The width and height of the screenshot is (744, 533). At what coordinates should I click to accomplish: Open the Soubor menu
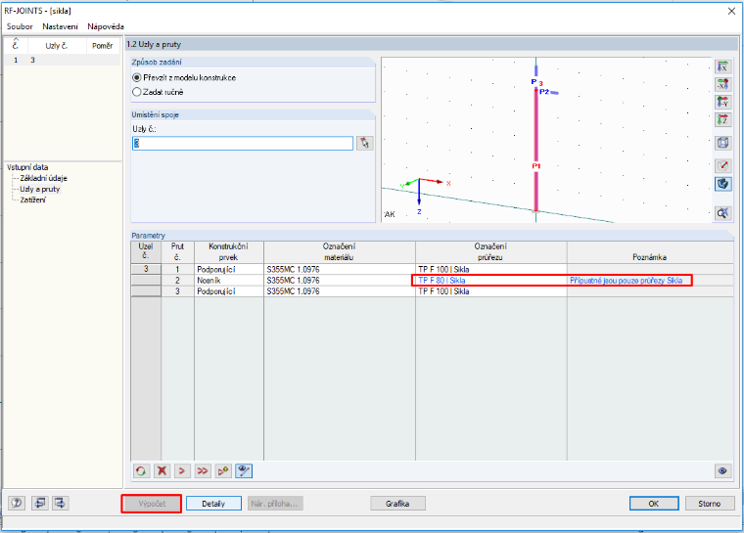tap(20, 26)
